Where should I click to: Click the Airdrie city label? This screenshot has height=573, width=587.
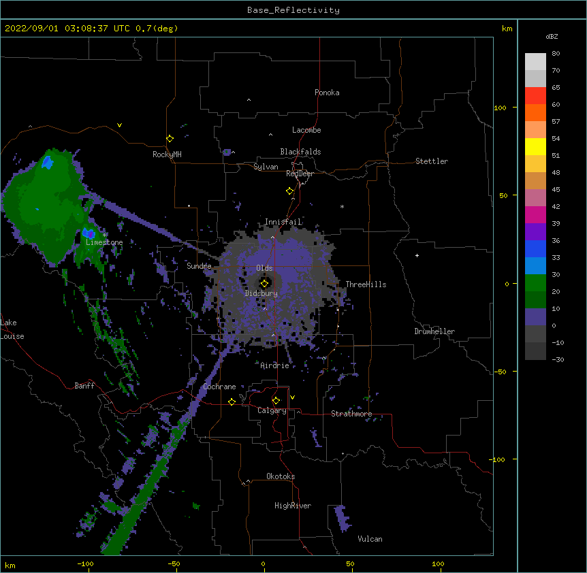pos(274,365)
